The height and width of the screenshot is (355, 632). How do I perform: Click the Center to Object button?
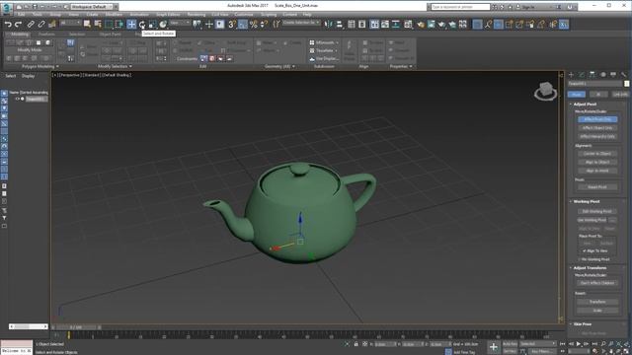point(597,154)
